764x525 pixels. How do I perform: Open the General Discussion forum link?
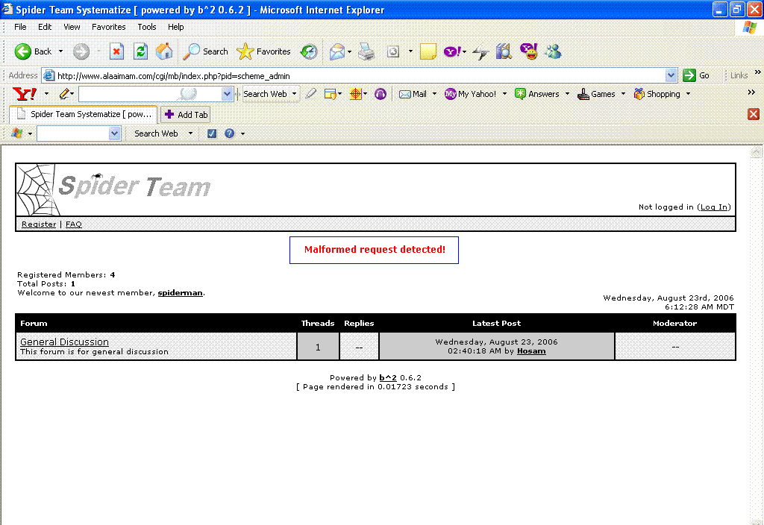(64, 342)
